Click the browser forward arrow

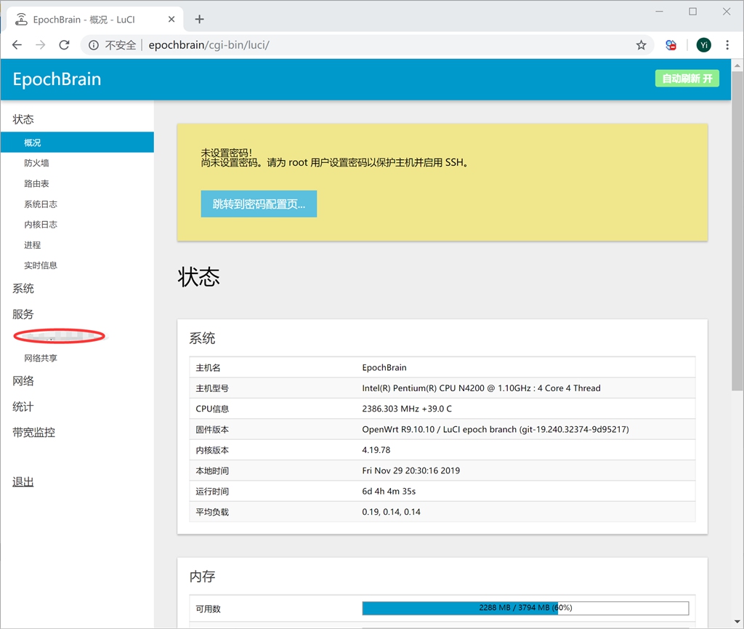[41, 45]
